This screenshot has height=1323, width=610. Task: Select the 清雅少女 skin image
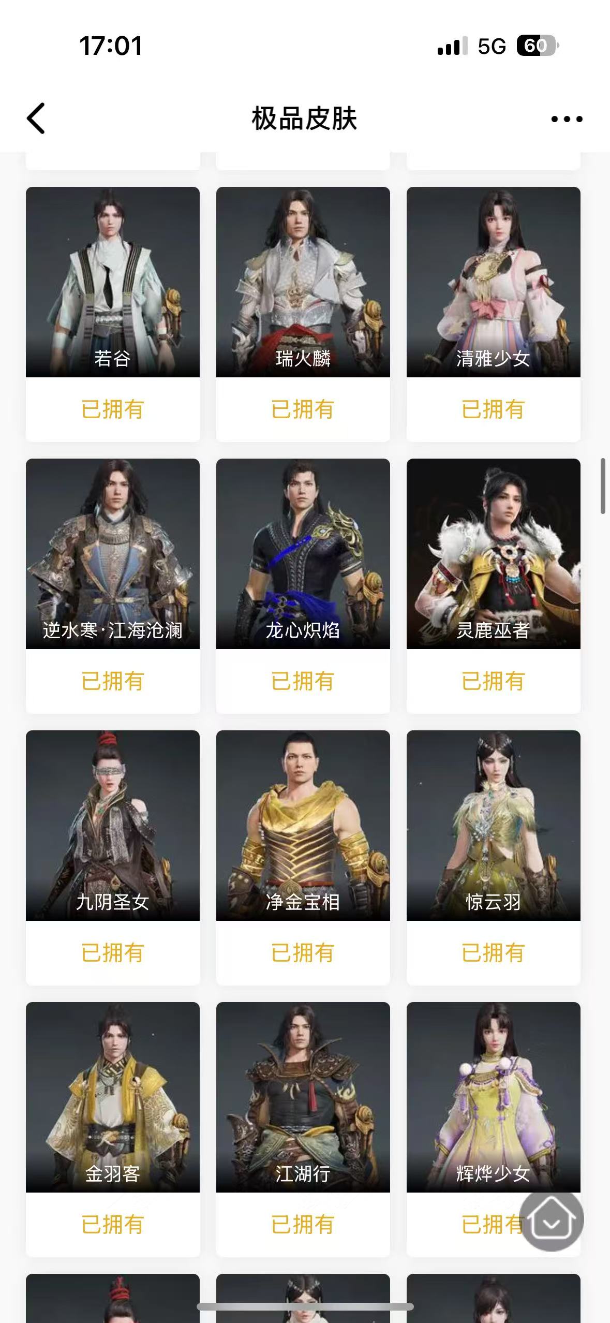494,282
